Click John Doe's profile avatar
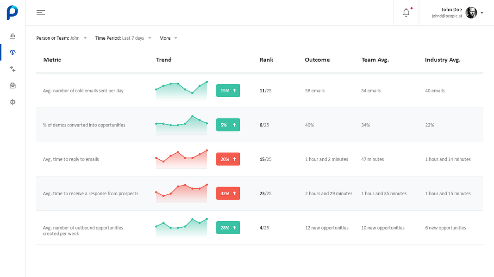Viewport: 494px width, 277px height. coord(471,12)
